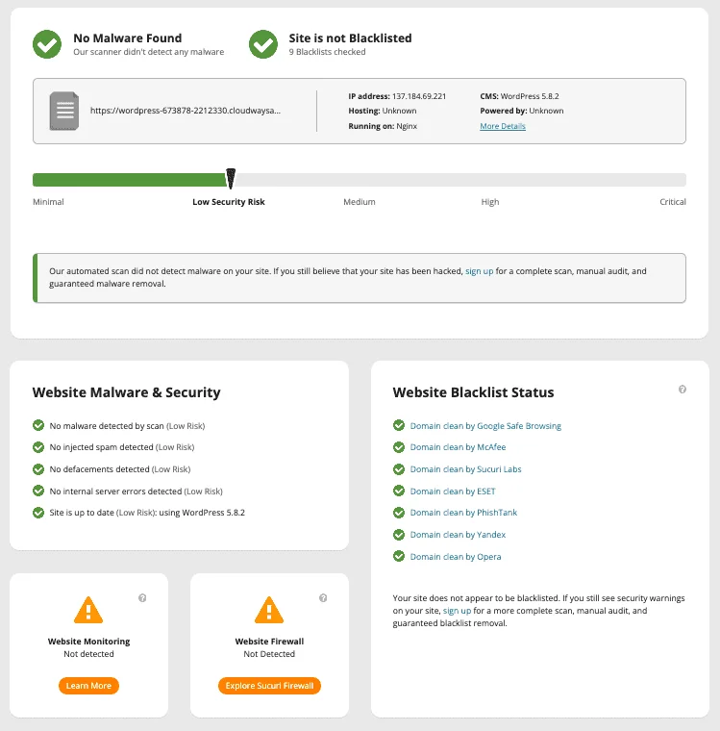Screen dimensions: 720x731
Task: Open help icon in Website Blacklist Status card
Action: (x=683, y=390)
